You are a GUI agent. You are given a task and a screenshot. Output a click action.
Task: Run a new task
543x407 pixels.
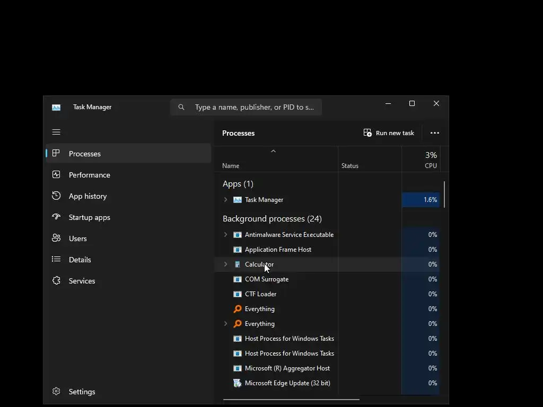tap(389, 133)
